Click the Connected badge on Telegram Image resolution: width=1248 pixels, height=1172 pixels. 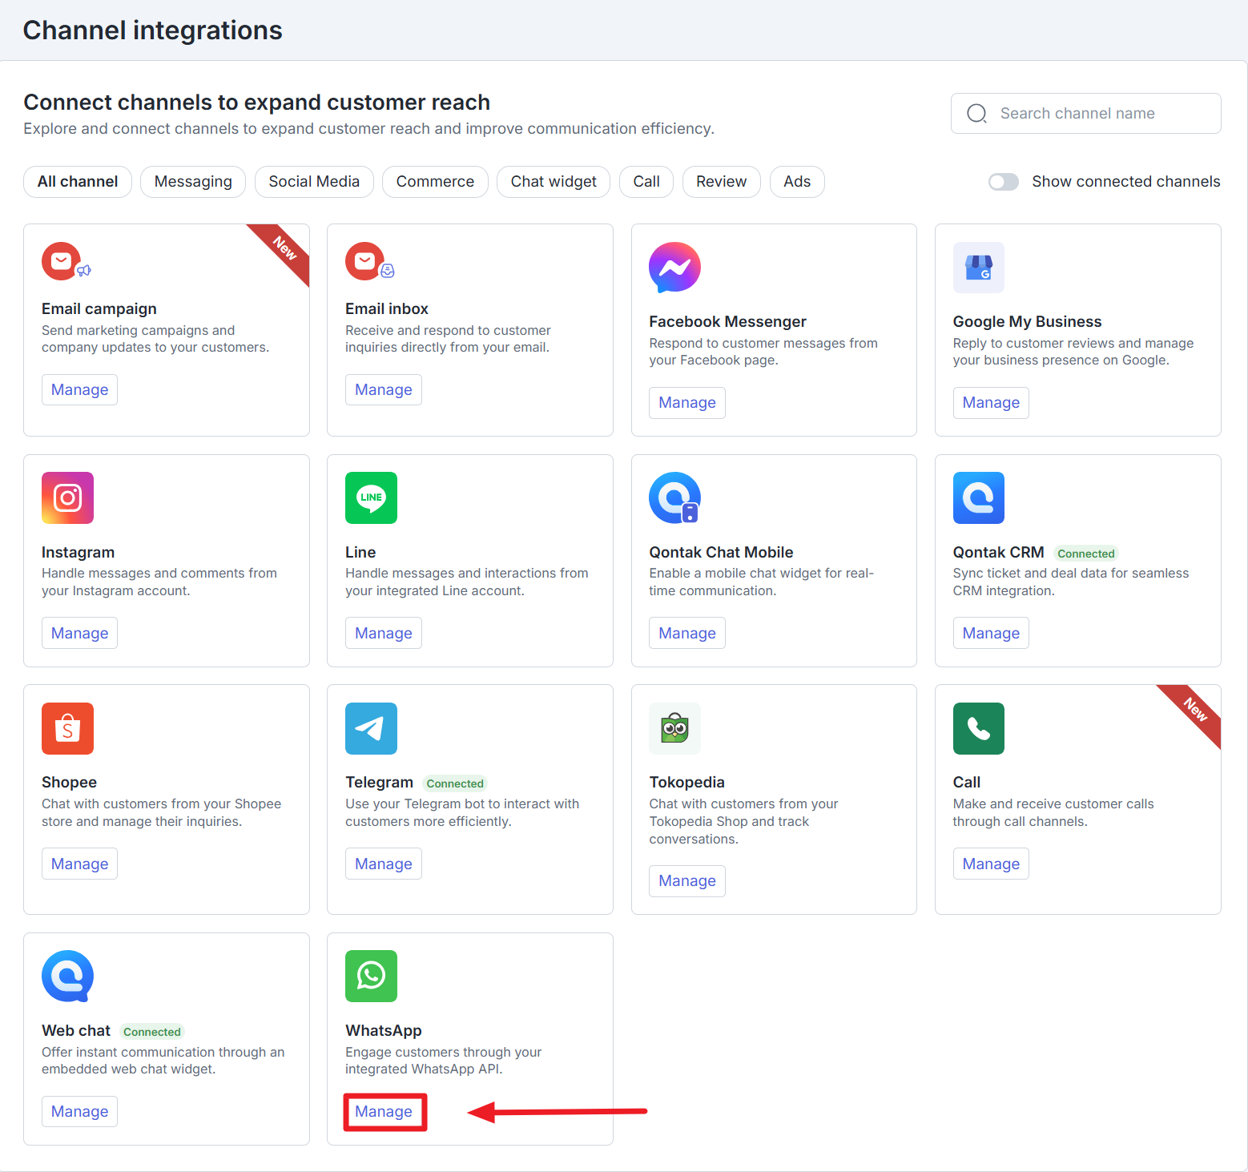coord(455,783)
